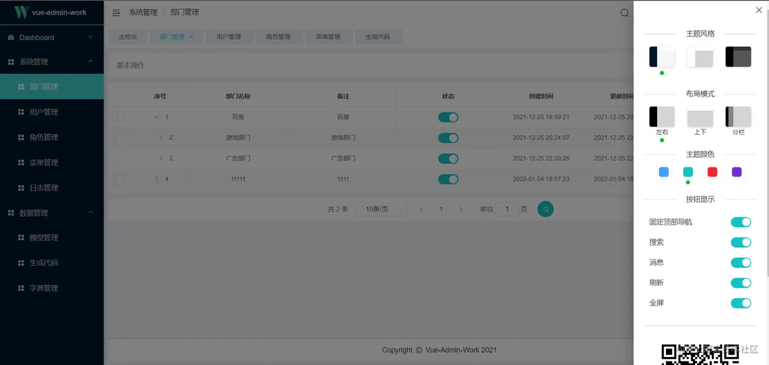
Task: Expand row 4 with its chevron
Action: (157, 179)
